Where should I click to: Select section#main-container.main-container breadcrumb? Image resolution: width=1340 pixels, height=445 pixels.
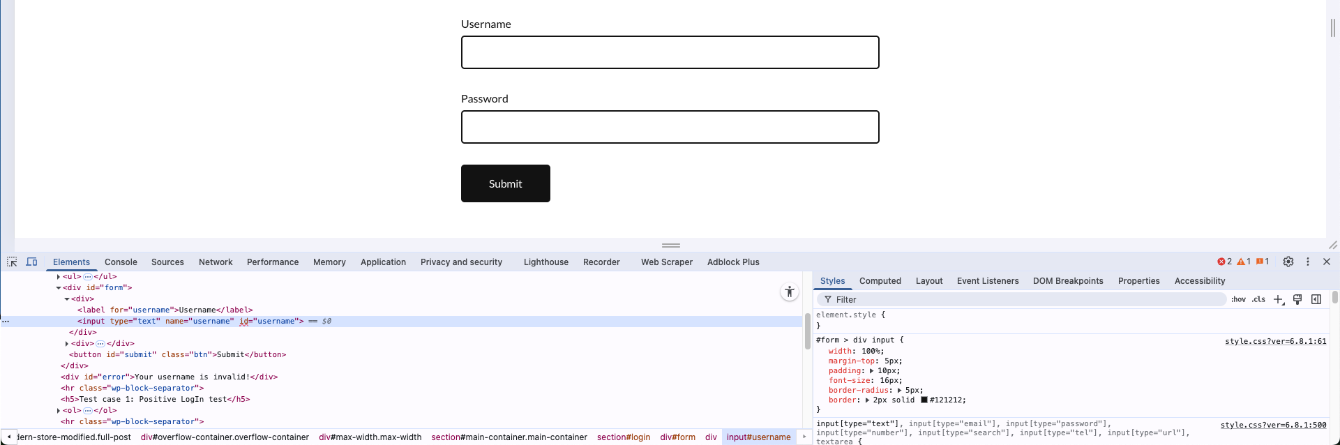[x=509, y=437]
